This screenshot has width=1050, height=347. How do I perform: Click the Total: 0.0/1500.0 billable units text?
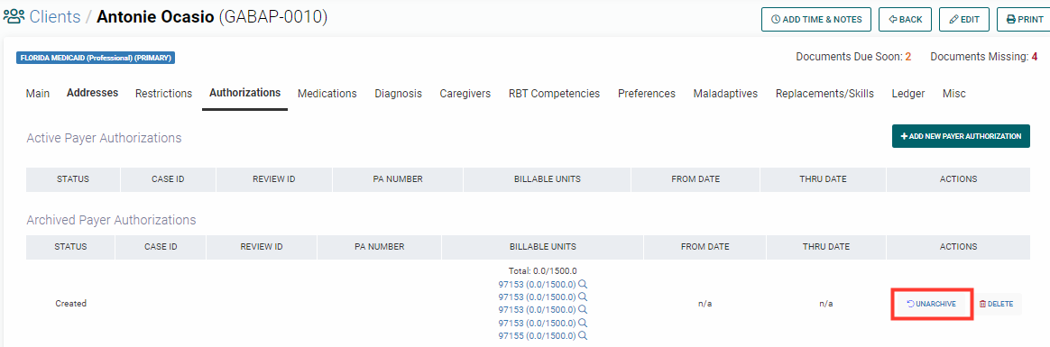[542, 270]
